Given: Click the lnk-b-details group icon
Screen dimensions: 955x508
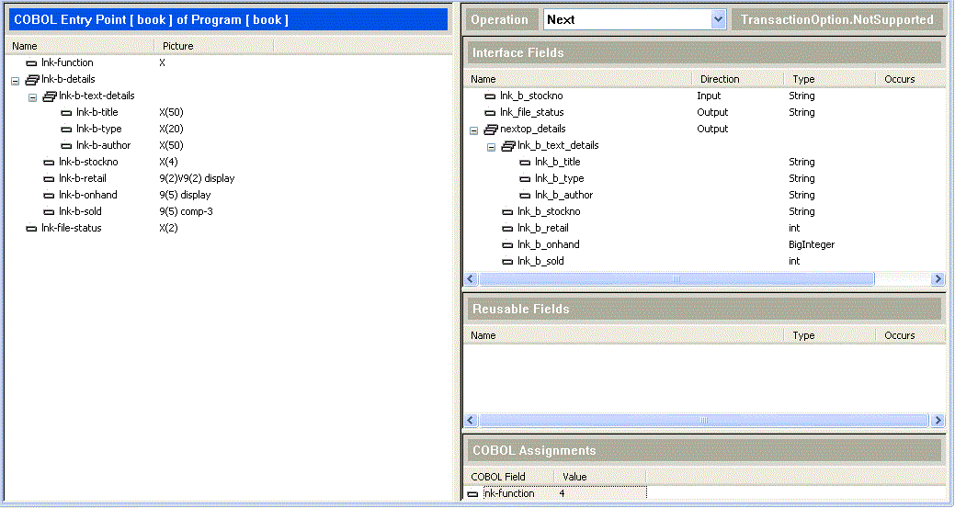Looking at the screenshot, I should (32, 80).
